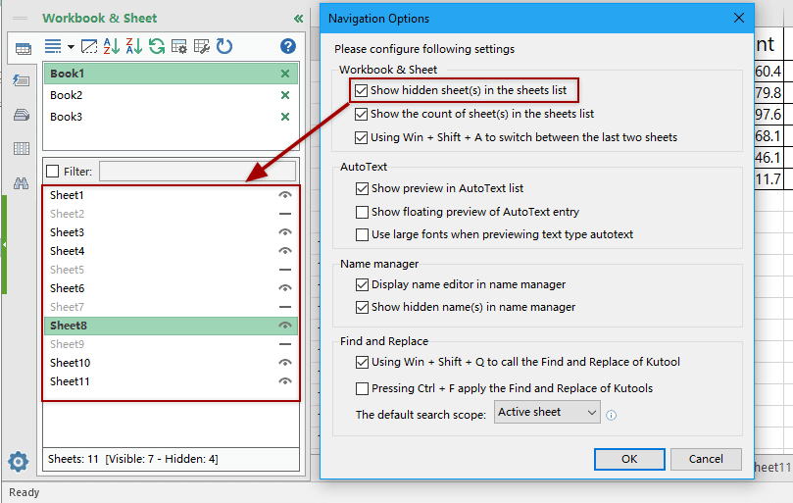Uncheck Show hidden sheet(s) in sheets list
The height and width of the screenshot is (503, 793).
(362, 90)
